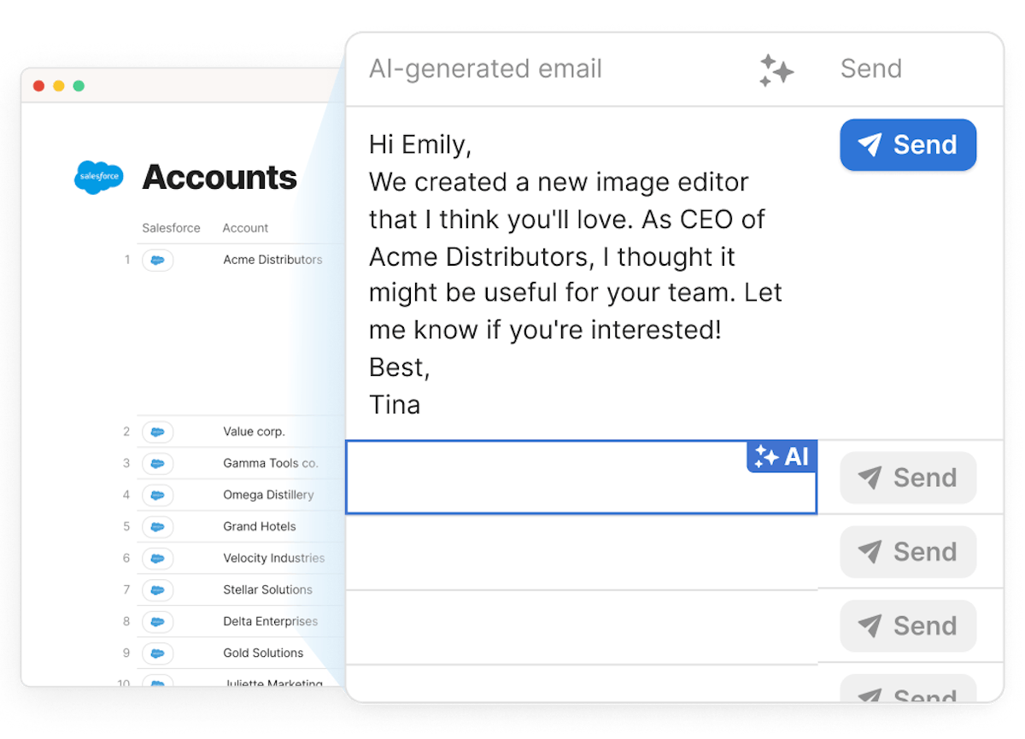Click row number 8 in the Accounts table
Viewport: 1025px width, 739px height.
click(126, 621)
